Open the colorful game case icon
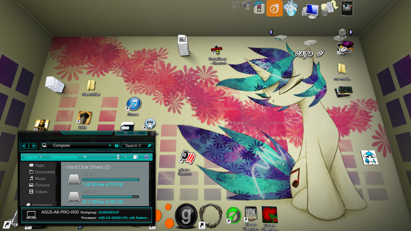The image size is (411, 231). tap(345, 48)
